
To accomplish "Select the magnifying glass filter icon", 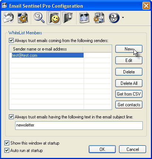I will coord(39,18).
